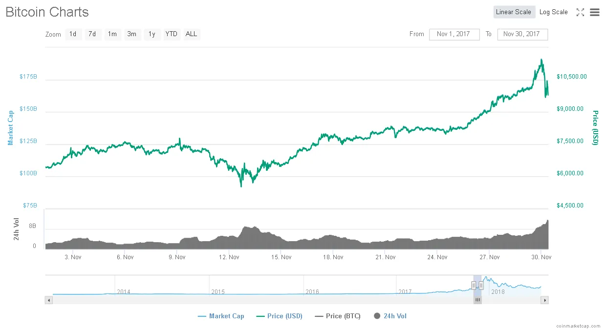The height and width of the screenshot is (330, 606).
Task: Click the 12. Nov date axis label
Action: click(229, 257)
